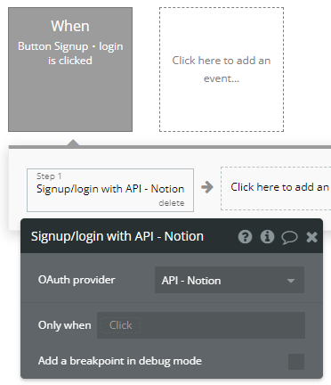Click the info icon in panel header
331x385 pixels.
pos(267,237)
